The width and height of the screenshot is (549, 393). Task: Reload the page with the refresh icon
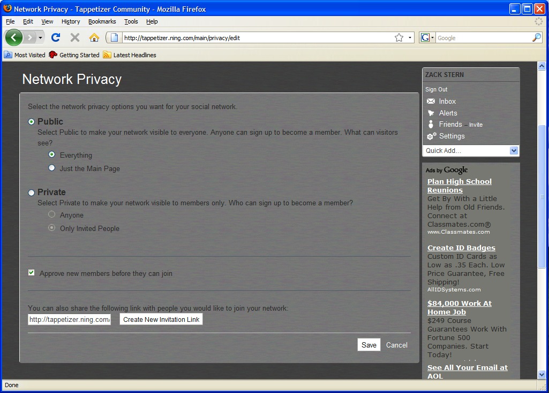pos(56,37)
